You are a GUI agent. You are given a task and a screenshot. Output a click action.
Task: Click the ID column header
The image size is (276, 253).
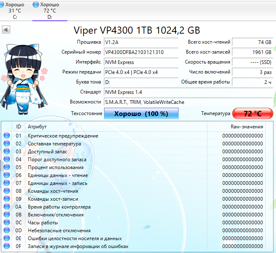tap(18, 127)
